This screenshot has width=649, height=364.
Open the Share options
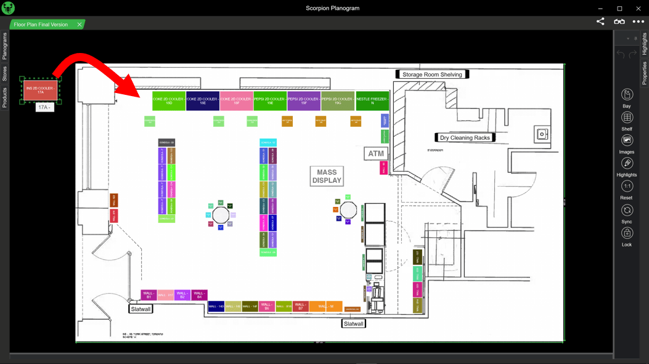point(600,21)
